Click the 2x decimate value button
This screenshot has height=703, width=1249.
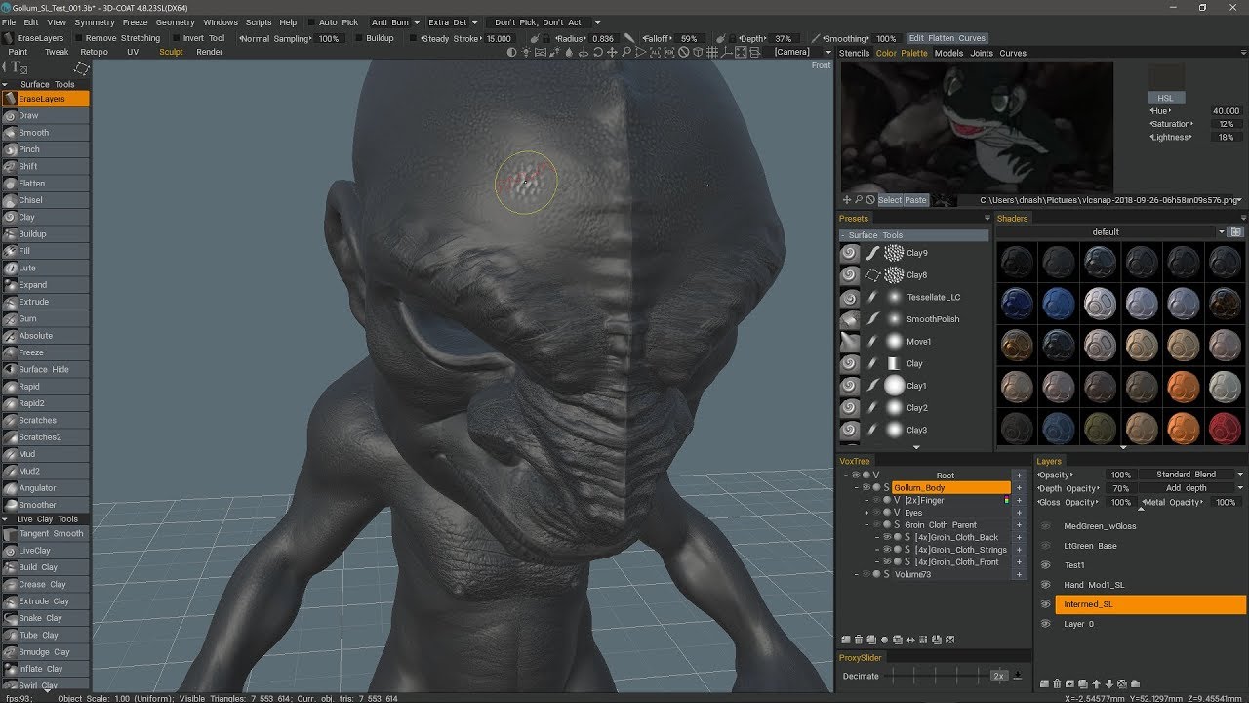[998, 676]
